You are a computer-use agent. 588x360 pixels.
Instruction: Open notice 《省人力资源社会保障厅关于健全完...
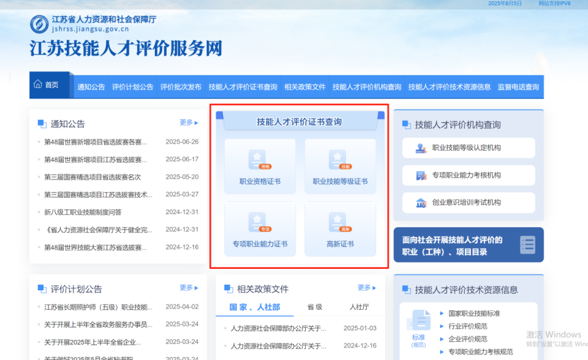pos(98,230)
